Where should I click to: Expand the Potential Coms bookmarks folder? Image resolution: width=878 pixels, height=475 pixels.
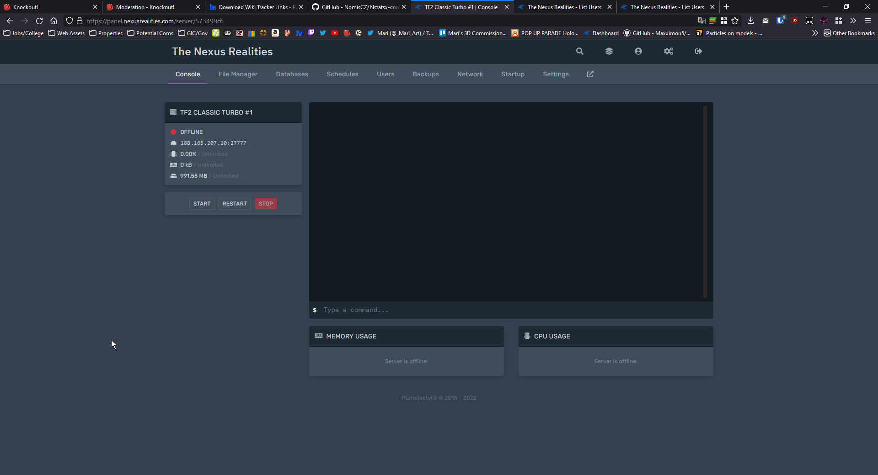(x=150, y=33)
